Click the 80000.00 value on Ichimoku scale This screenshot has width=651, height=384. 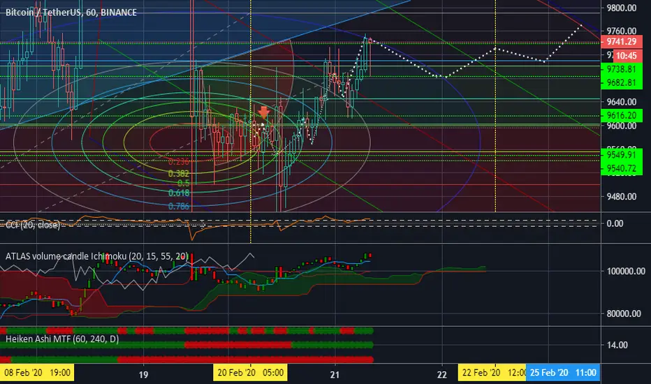pyautogui.click(x=624, y=314)
